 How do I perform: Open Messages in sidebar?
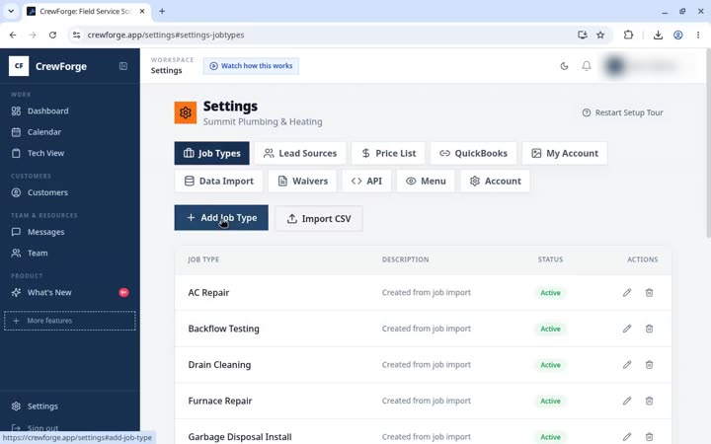(70, 232)
